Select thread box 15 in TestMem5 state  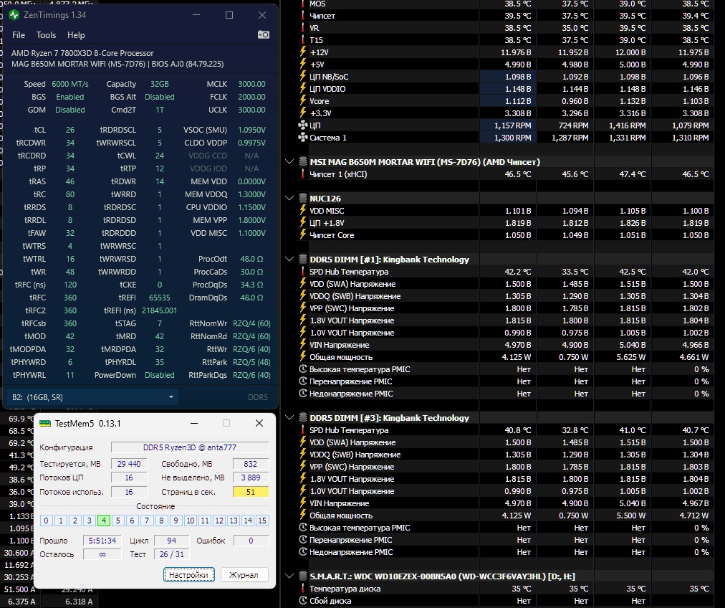tap(262, 521)
